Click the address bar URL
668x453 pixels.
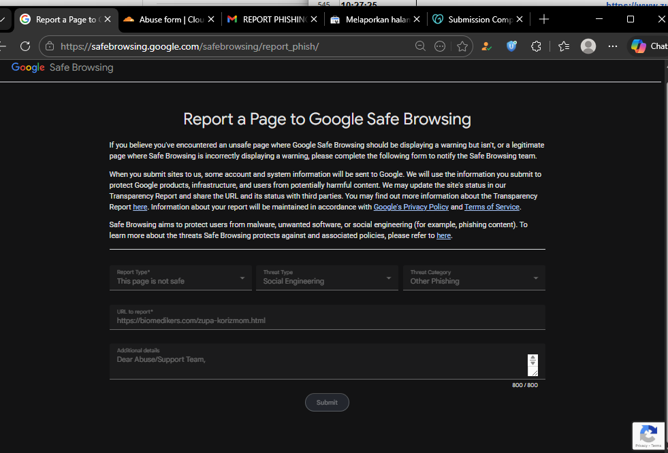point(189,46)
